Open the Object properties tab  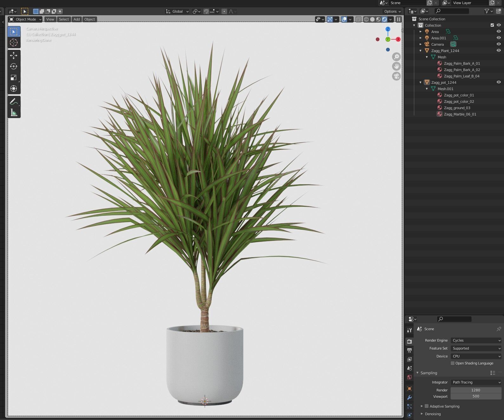point(409,389)
